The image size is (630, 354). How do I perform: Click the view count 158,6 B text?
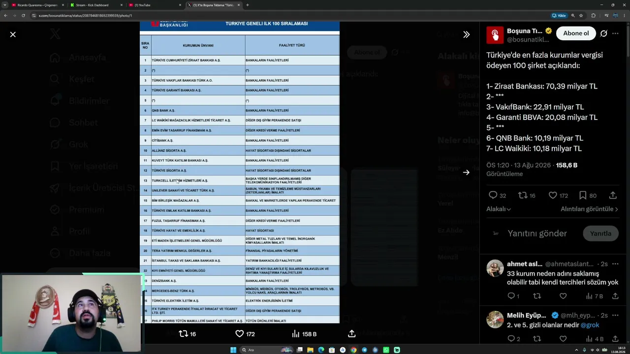pos(567,165)
